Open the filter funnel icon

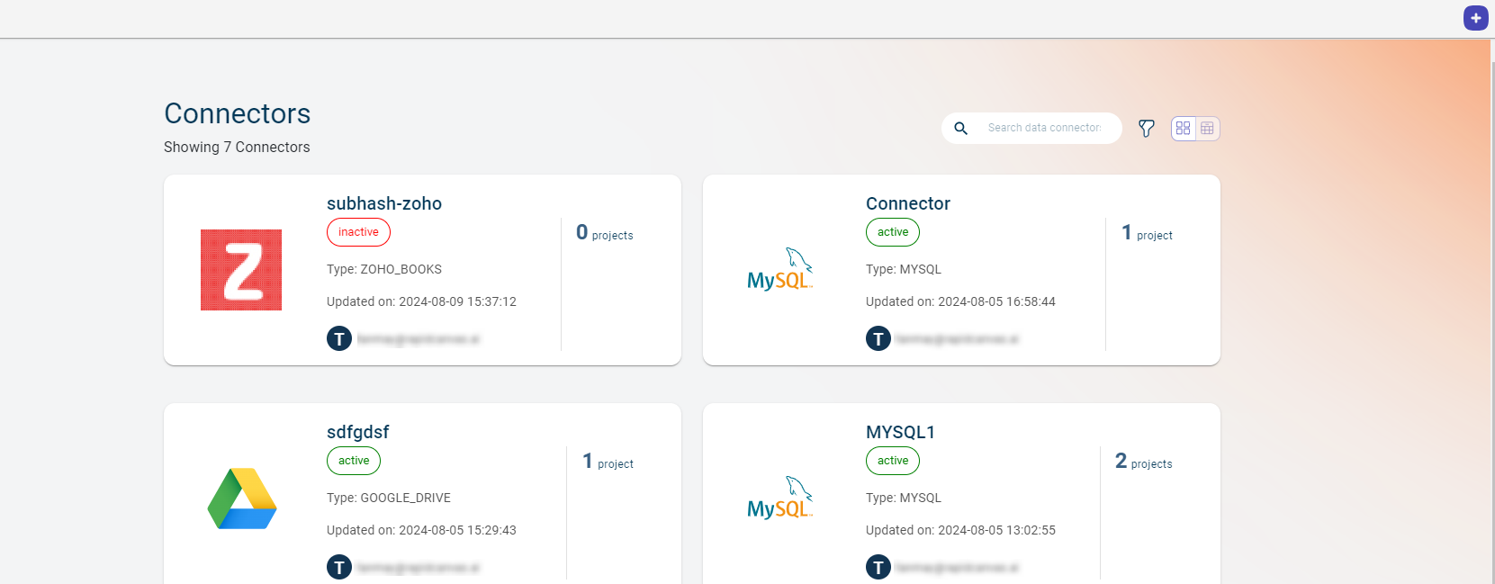(x=1146, y=129)
